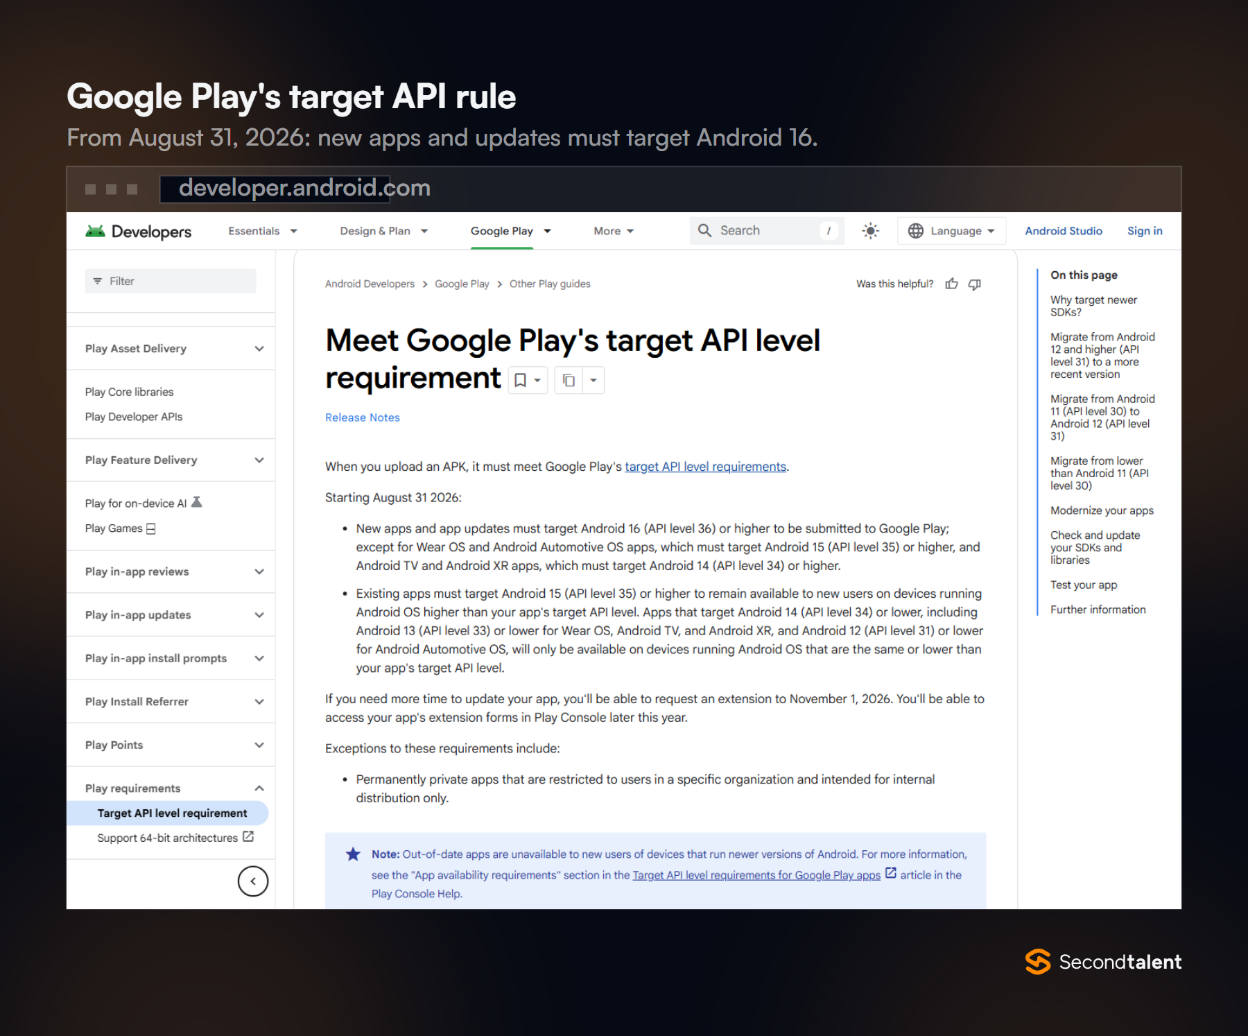Open the Language dropdown
This screenshot has width=1248, height=1036.
(x=952, y=231)
